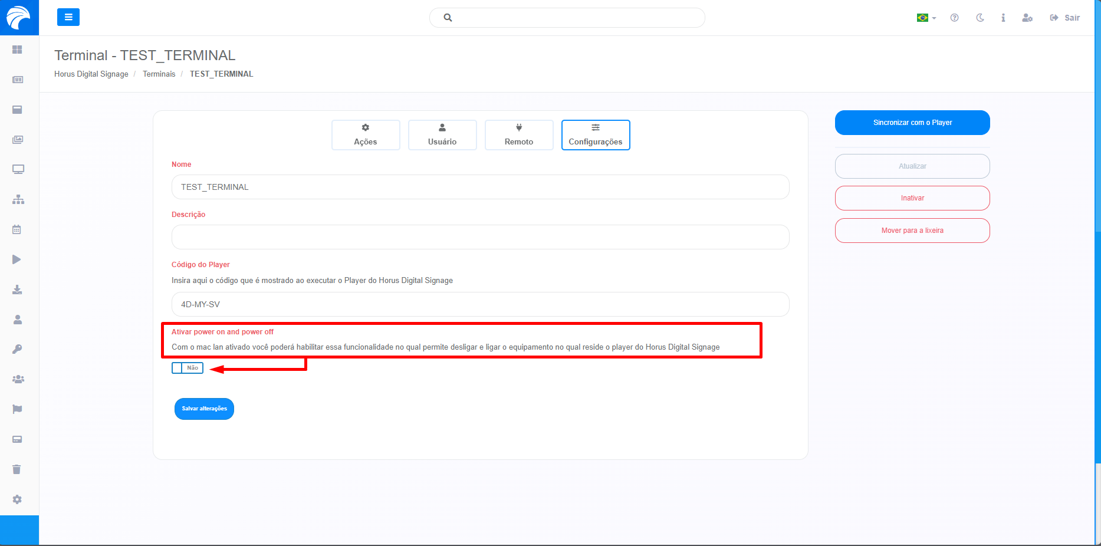Toggle dark mode with the moon icon
The height and width of the screenshot is (546, 1101).
[x=980, y=18]
